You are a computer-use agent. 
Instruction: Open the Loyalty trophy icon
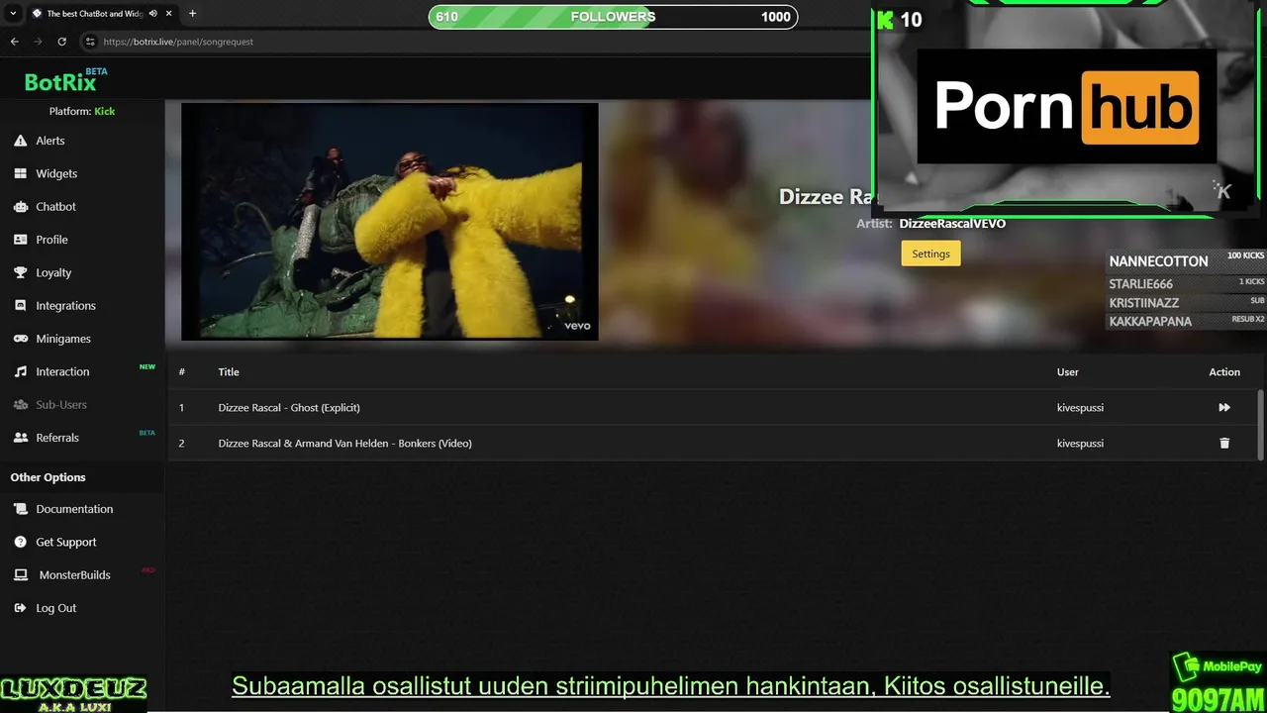(20, 272)
